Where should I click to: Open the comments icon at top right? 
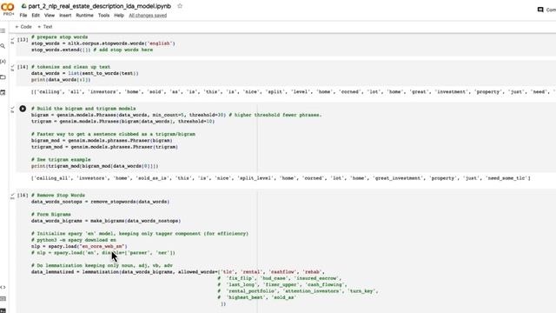[540, 10]
